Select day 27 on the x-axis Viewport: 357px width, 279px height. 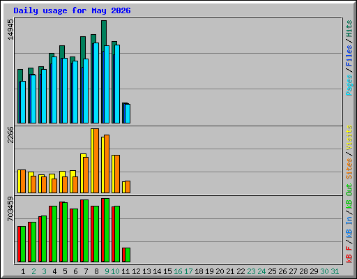(293, 271)
